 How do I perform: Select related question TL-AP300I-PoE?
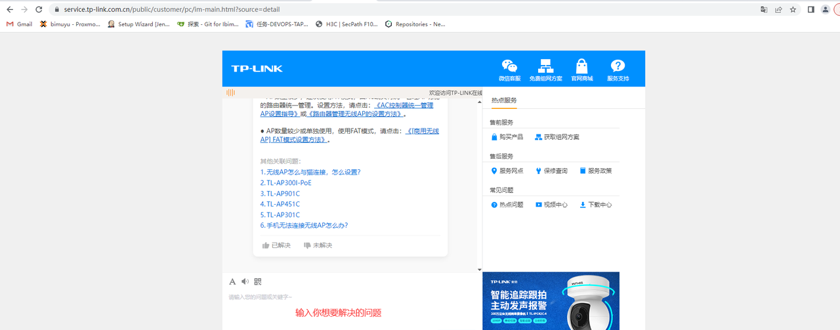(x=285, y=182)
